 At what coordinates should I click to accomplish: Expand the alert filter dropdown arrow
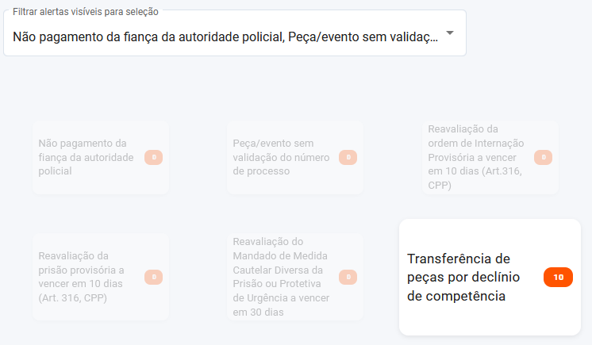pos(450,34)
